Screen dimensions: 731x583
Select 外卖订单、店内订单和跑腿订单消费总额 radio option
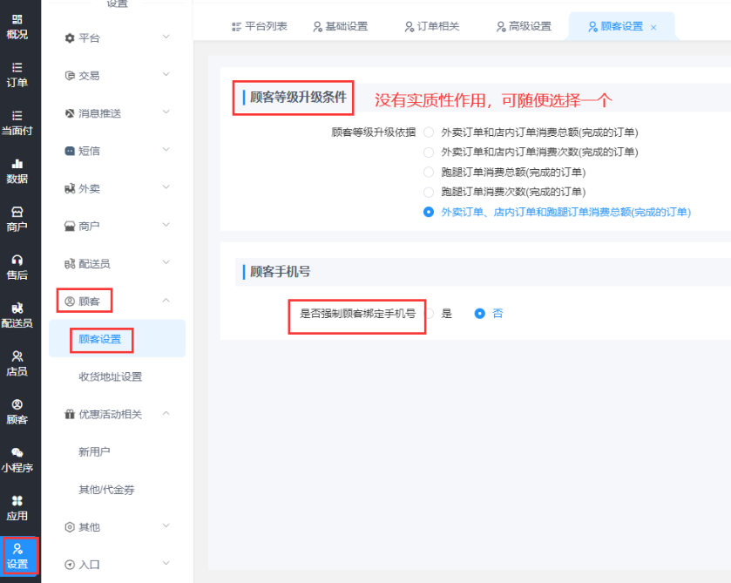[429, 212]
